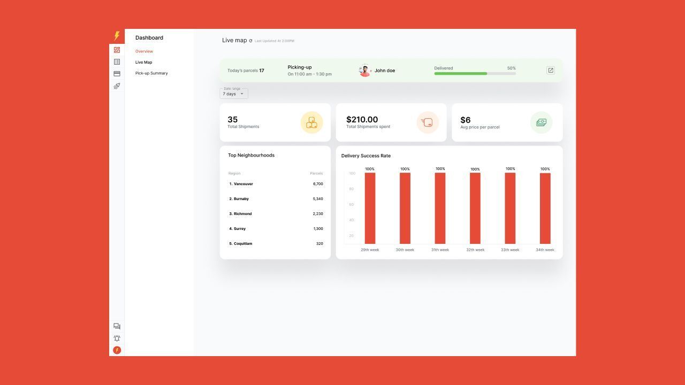Click the notifications bell icon
The image size is (685, 385).
pyautogui.click(x=117, y=338)
